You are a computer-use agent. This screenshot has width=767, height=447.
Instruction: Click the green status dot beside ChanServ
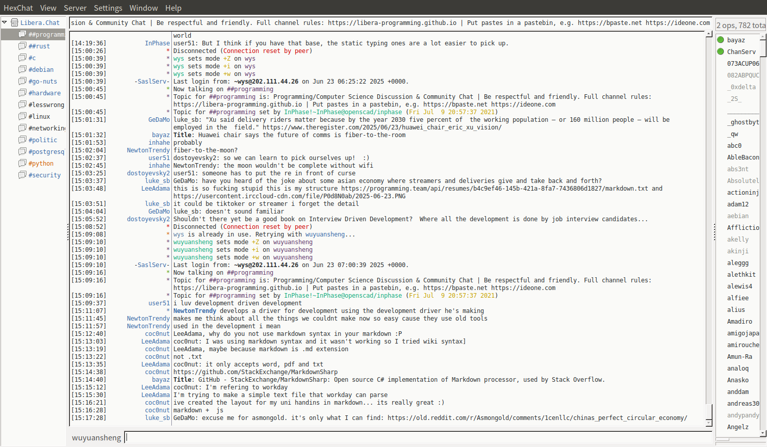point(721,51)
